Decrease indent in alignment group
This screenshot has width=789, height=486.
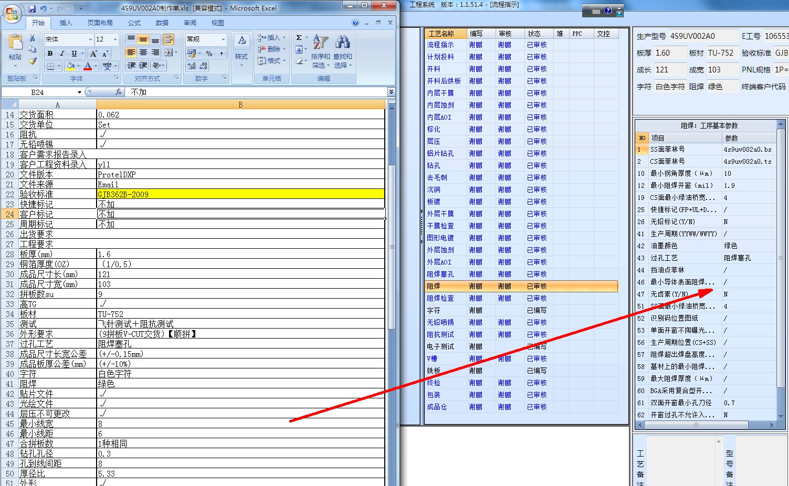click(132, 66)
